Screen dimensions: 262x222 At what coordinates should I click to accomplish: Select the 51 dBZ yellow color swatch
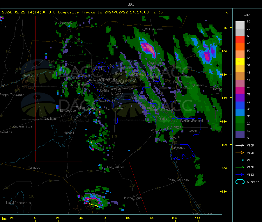click(x=240, y=62)
